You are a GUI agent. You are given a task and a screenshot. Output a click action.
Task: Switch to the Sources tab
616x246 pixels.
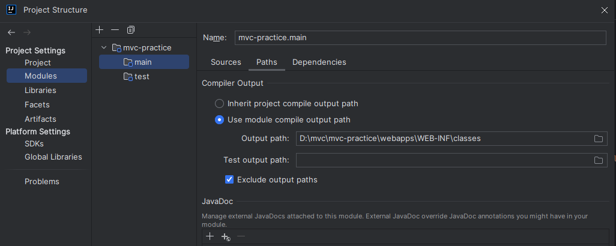226,62
